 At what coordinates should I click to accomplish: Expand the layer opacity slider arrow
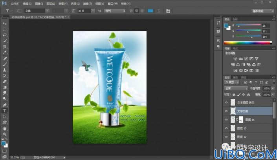[x=273, y=88]
